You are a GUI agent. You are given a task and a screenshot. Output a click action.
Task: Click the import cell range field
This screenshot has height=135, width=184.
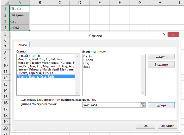click(111, 105)
